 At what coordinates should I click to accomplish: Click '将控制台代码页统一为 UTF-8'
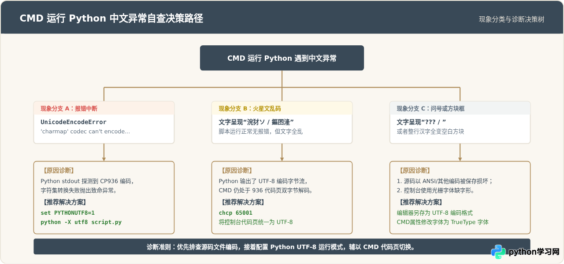pyautogui.click(x=256, y=222)
